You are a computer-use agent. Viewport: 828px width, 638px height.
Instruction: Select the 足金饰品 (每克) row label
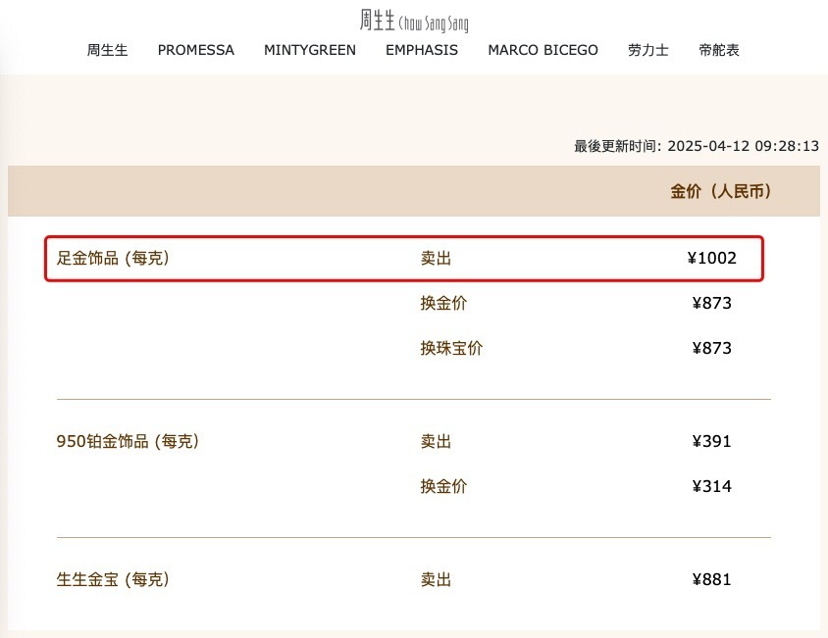point(113,259)
